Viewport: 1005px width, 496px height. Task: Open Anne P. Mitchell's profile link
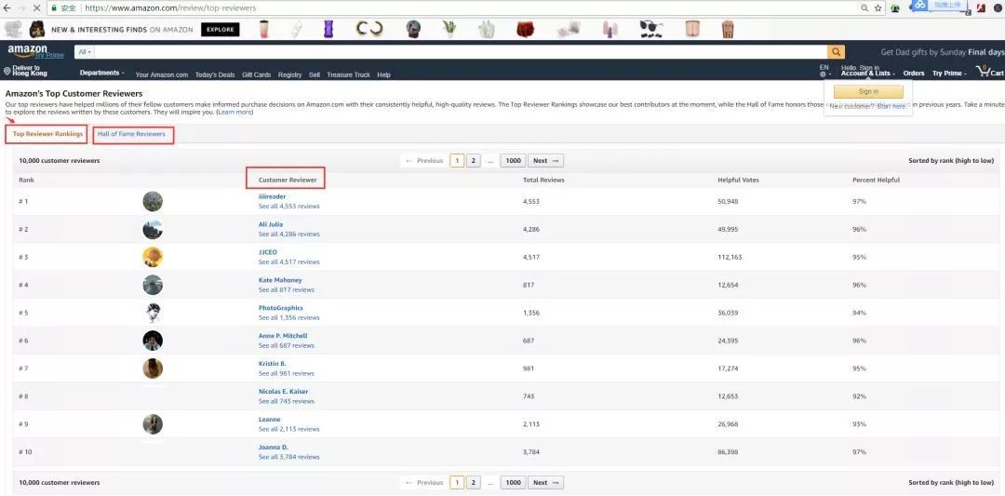point(283,336)
